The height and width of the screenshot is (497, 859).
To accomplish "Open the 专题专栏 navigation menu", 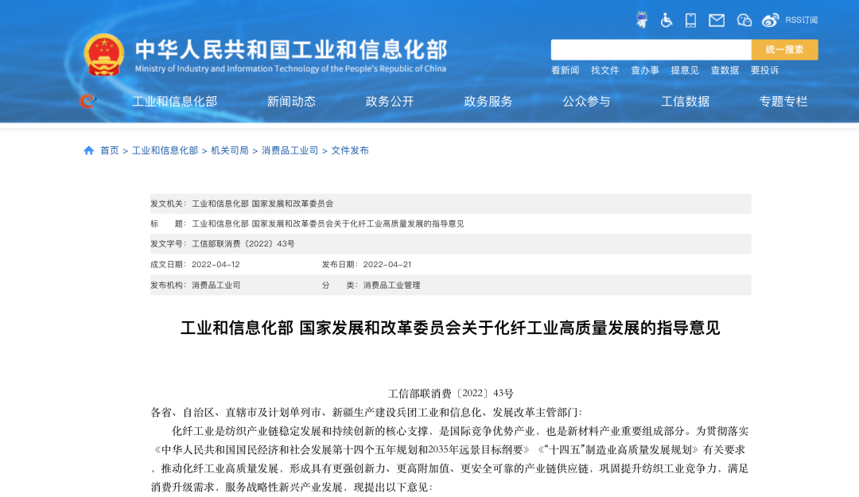I will (x=783, y=101).
